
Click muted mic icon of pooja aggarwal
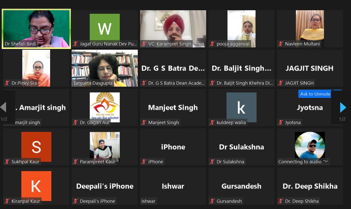pos(212,44)
